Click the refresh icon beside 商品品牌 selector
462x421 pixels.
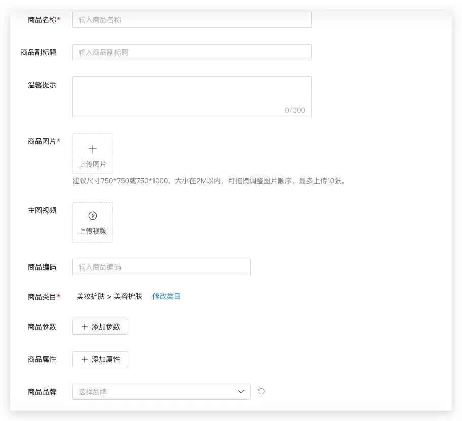click(x=261, y=391)
